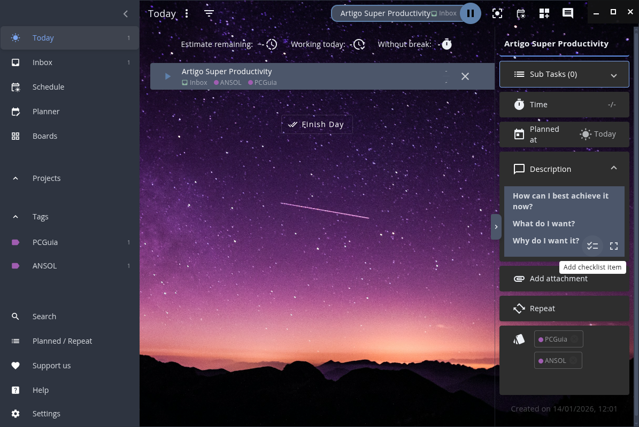
Task: Hide the task detail side panel
Action: click(x=496, y=227)
